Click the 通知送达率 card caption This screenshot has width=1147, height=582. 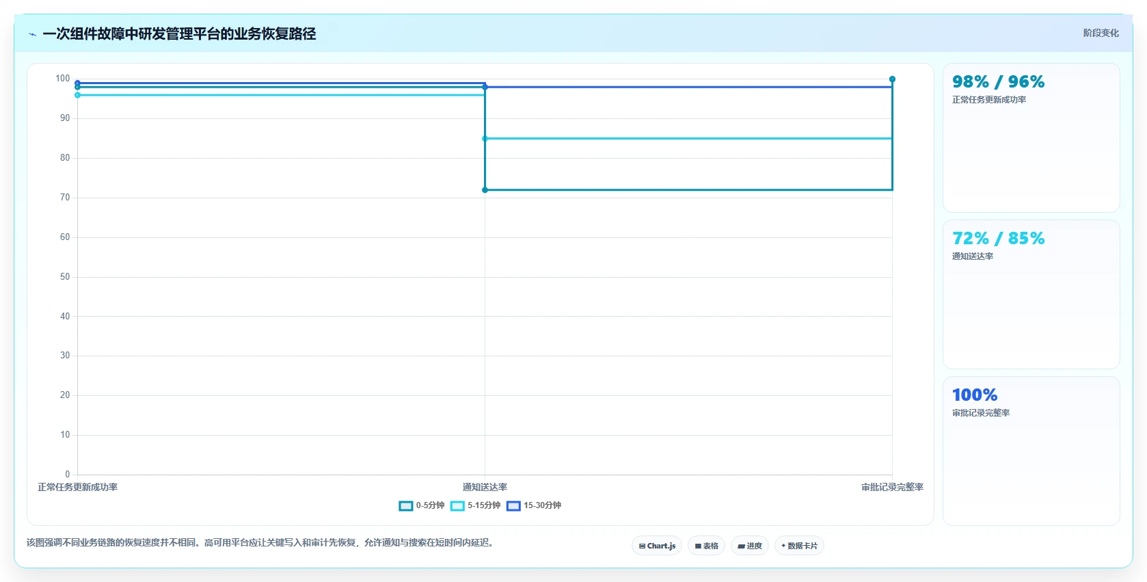tap(973, 256)
